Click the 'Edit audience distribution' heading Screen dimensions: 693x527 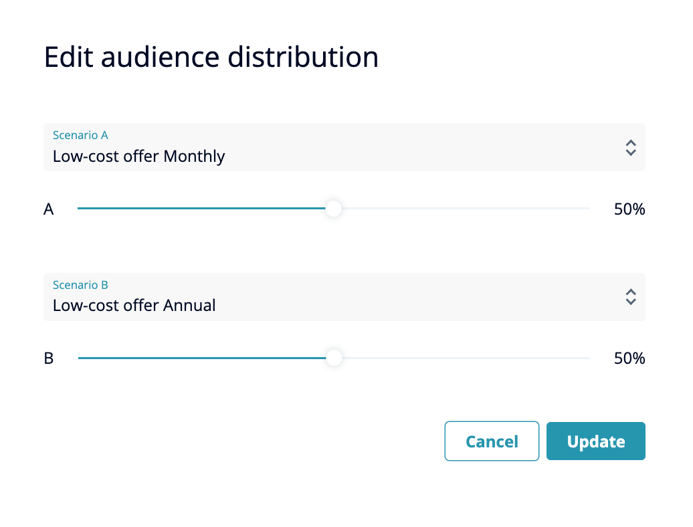tap(211, 58)
